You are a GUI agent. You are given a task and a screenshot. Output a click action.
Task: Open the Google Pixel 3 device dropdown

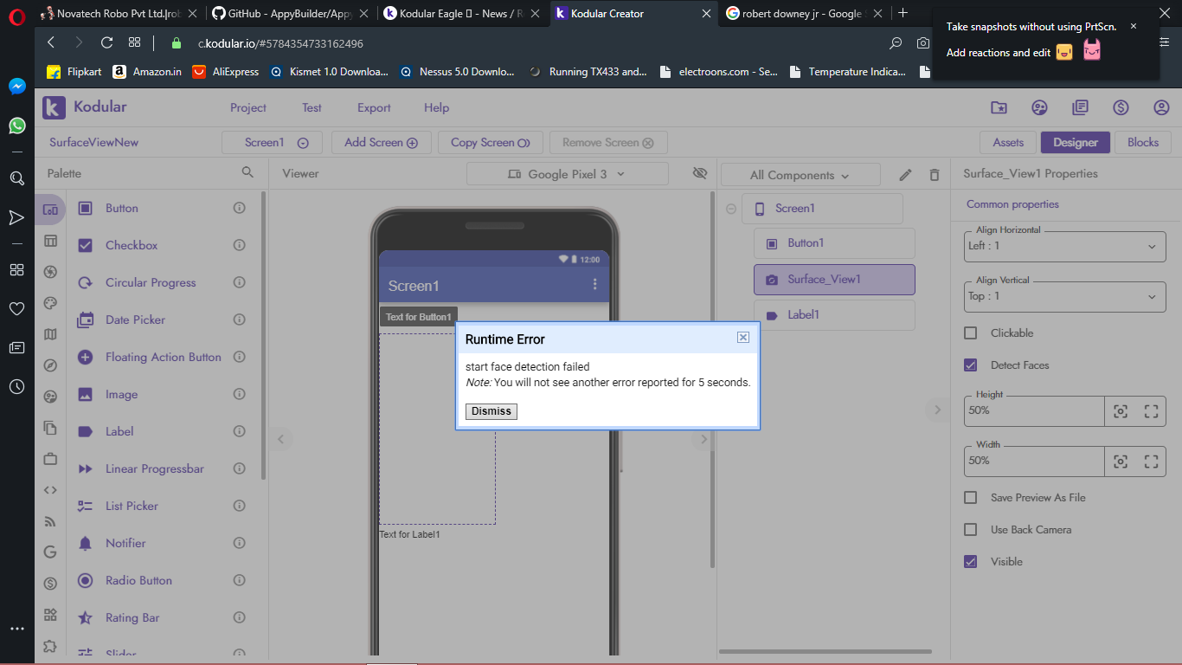(x=568, y=174)
